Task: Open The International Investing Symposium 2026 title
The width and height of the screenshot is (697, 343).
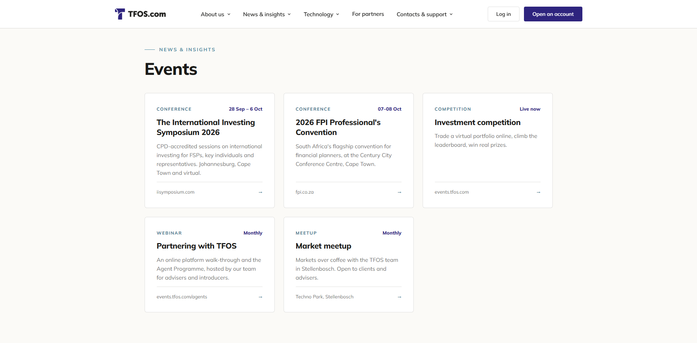Action: pos(206,127)
